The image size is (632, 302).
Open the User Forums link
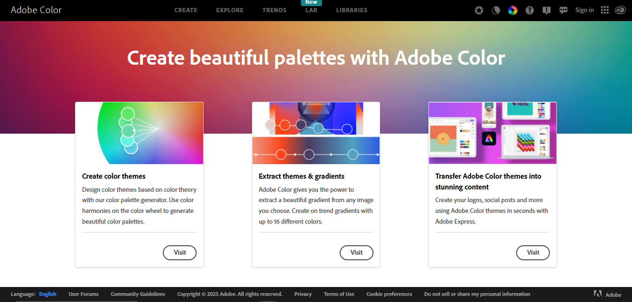click(83, 294)
